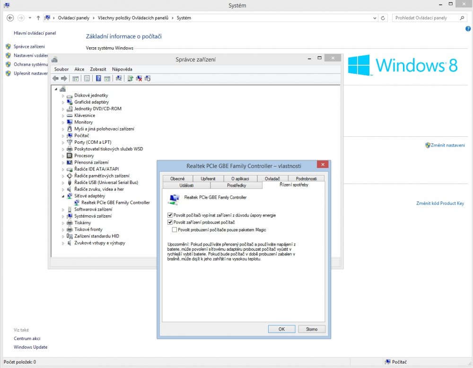
Task: Click show/hide action pane toolbar icon
Action: point(107,79)
